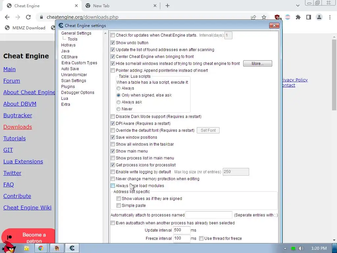Image resolution: width=337 pixels, height=253 pixels.
Task: Open Extra Custom Types settings
Action: [79, 63]
